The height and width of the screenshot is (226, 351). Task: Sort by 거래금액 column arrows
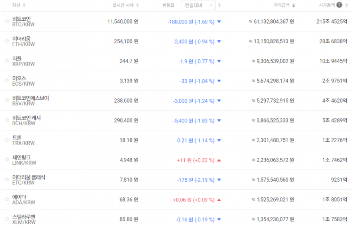tap(294, 5)
